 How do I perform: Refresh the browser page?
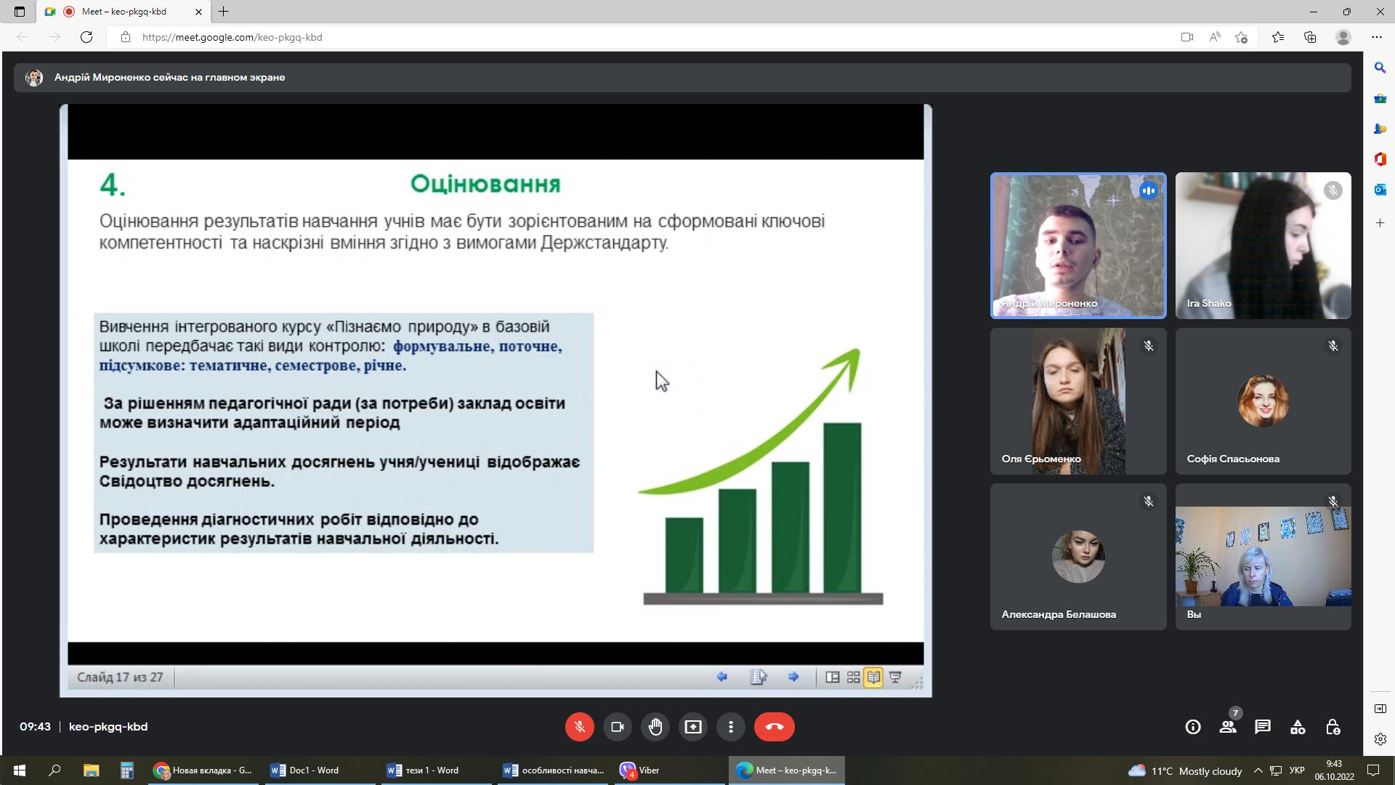86,37
